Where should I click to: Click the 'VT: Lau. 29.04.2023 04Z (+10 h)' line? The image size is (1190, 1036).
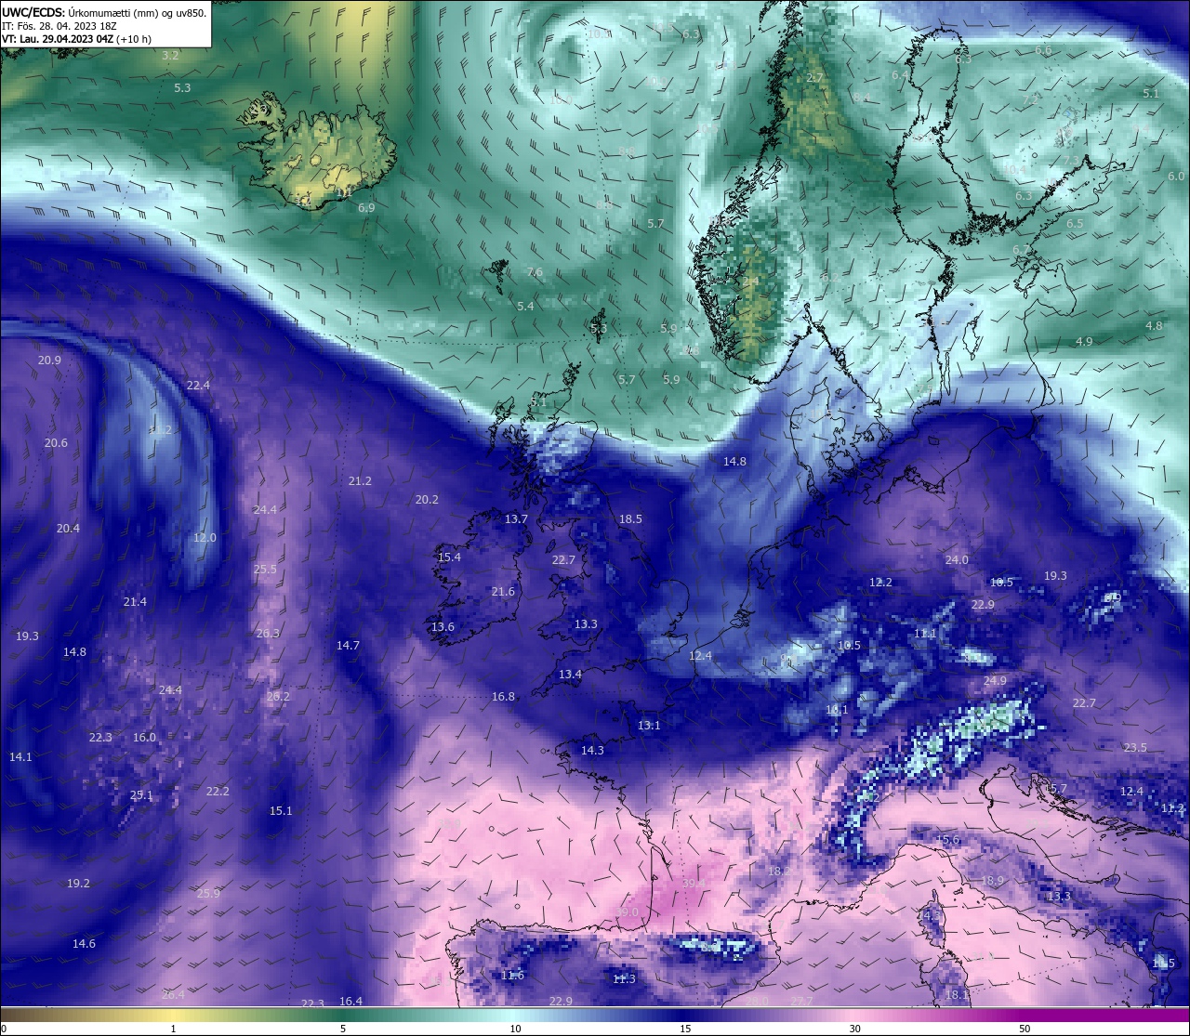(x=76, y=39)
